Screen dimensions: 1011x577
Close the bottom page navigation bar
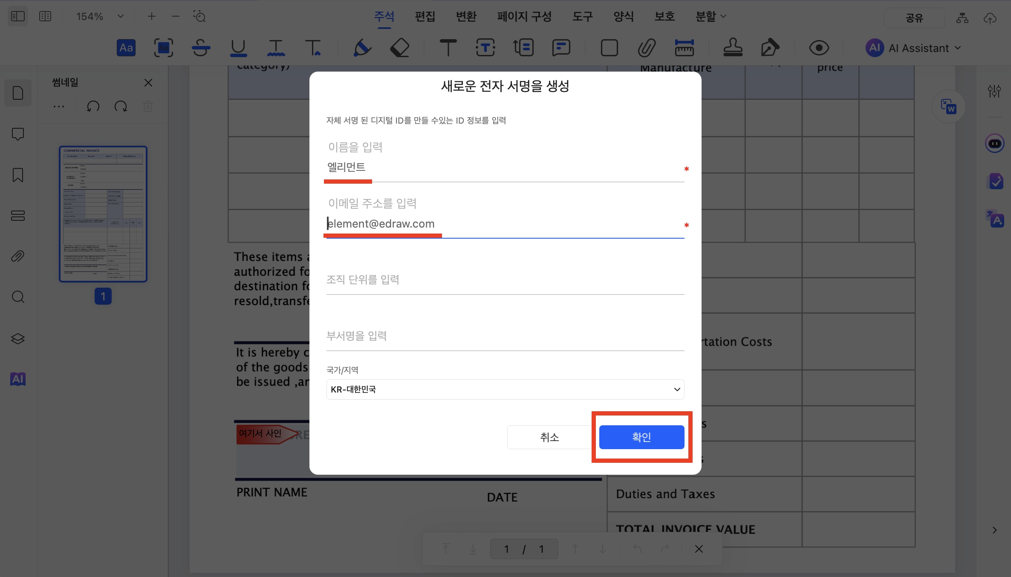click(x=699, y=549)
